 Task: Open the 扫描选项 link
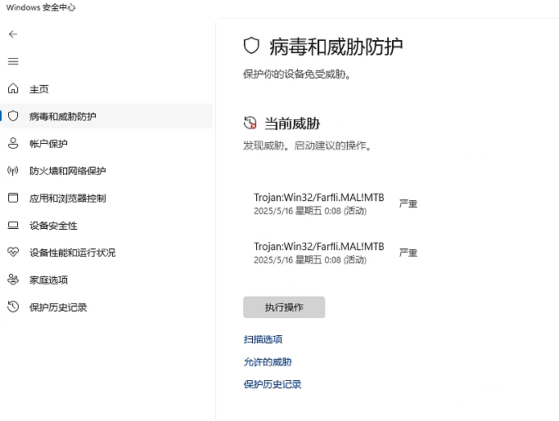(263, 339)
